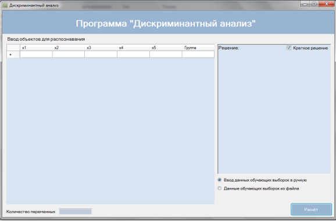The height and width of the screenshot is (221, 336).
Task: Click the Расчёт button
Action: [311, 209]
